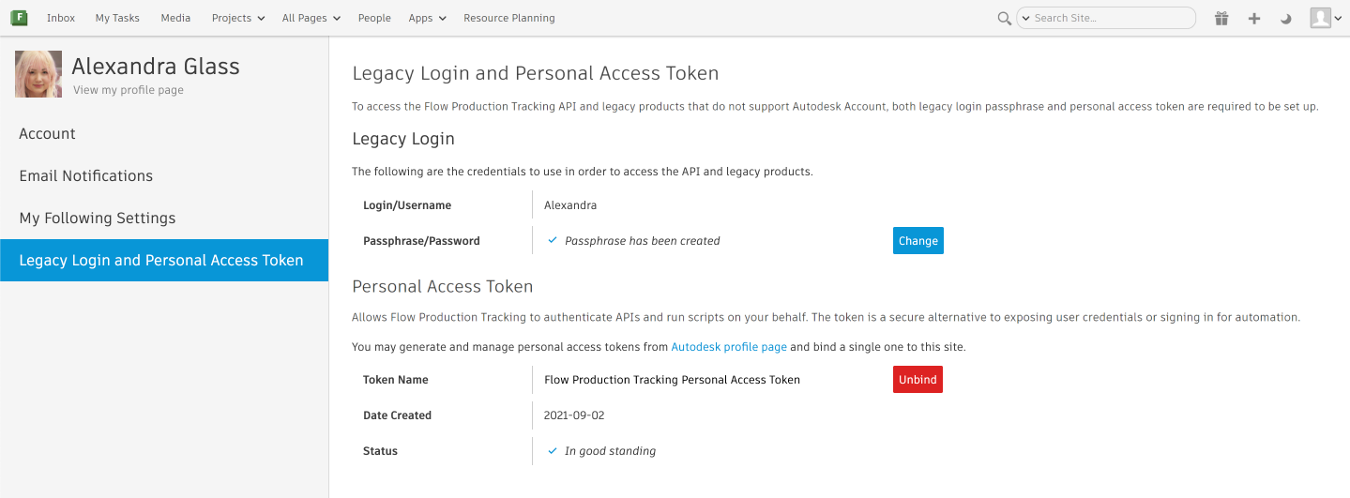Expand the All Pages dropdown

tap(311, 18)
